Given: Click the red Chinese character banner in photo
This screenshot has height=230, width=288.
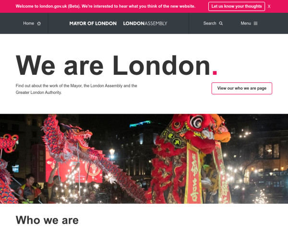Looking at the screenshot, I should (193, 174).
